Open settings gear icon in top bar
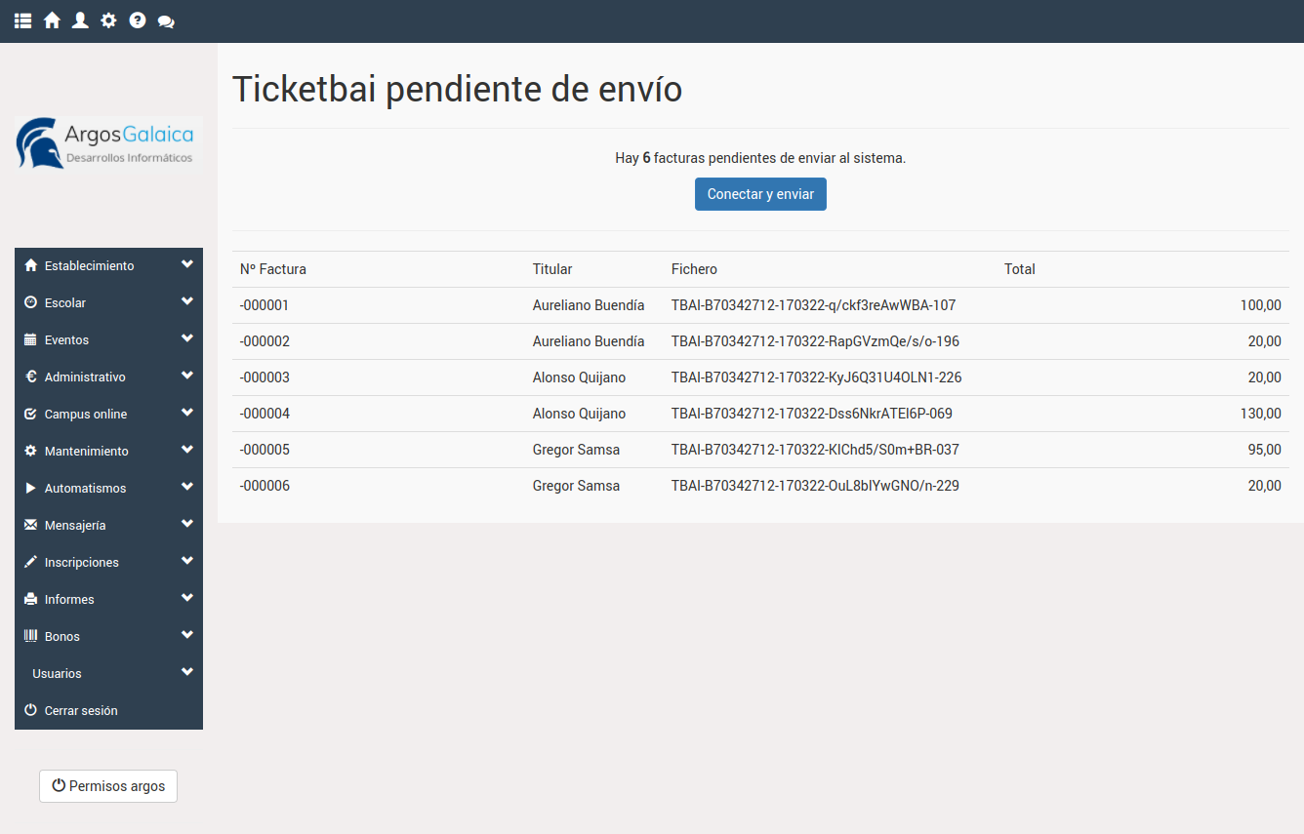The width and height of the screenshot is (1304, 834). coord(108,20)
